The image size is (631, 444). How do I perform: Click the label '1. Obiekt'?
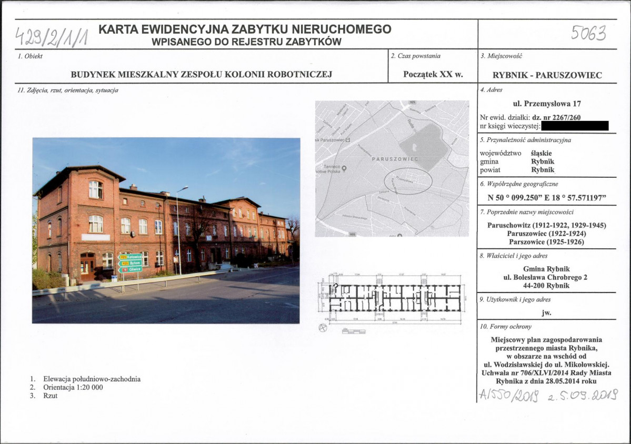click(x=30, y=56)
